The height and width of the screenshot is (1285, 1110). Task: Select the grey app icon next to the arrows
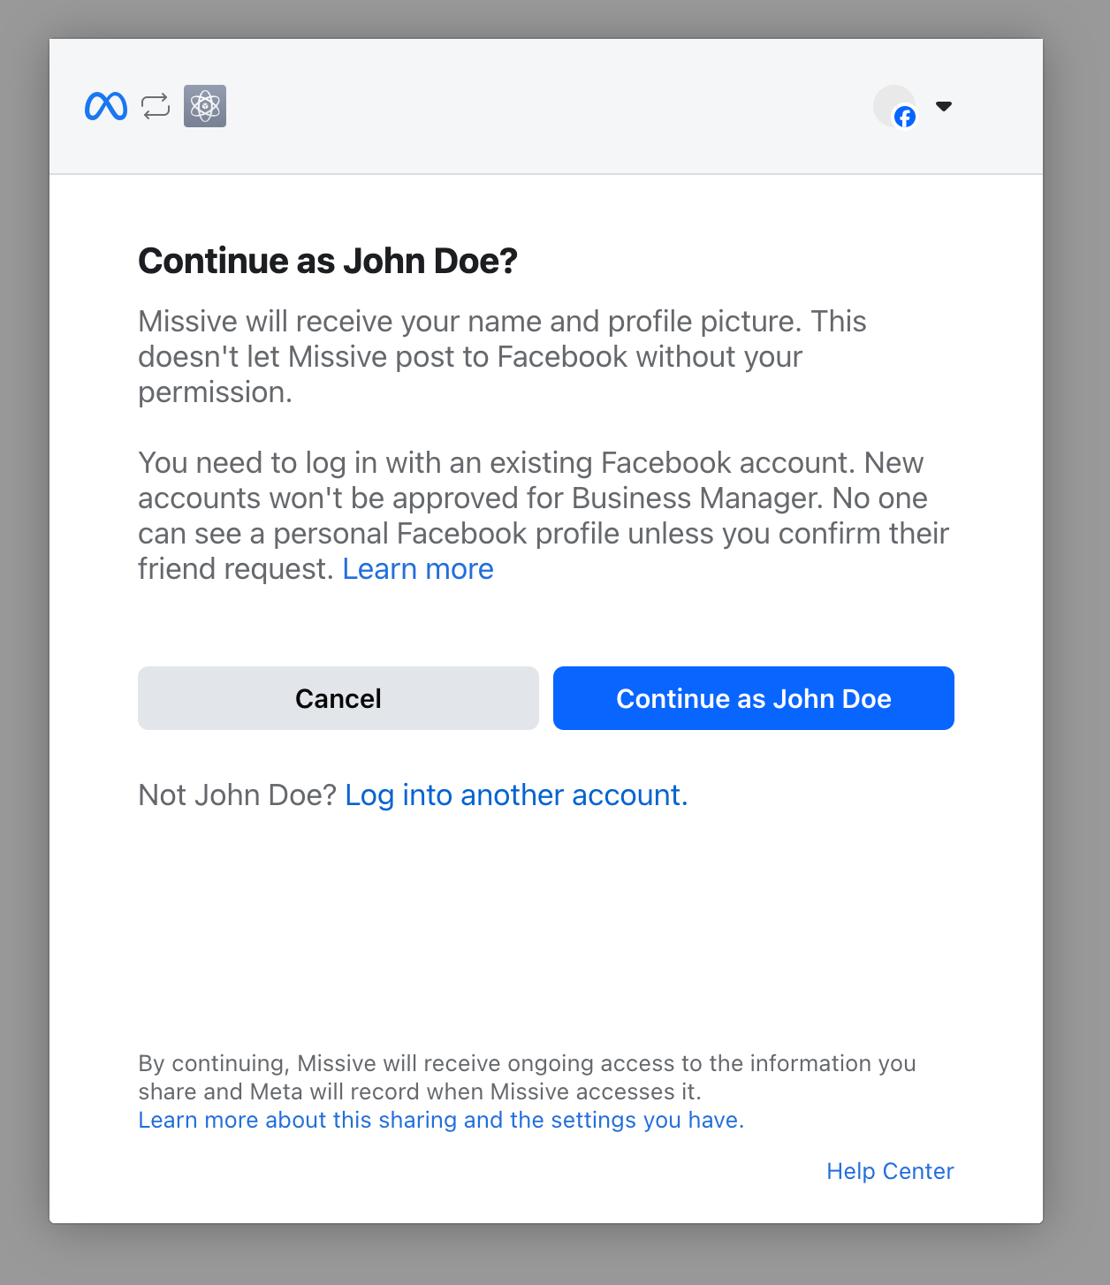coord(204,106)
